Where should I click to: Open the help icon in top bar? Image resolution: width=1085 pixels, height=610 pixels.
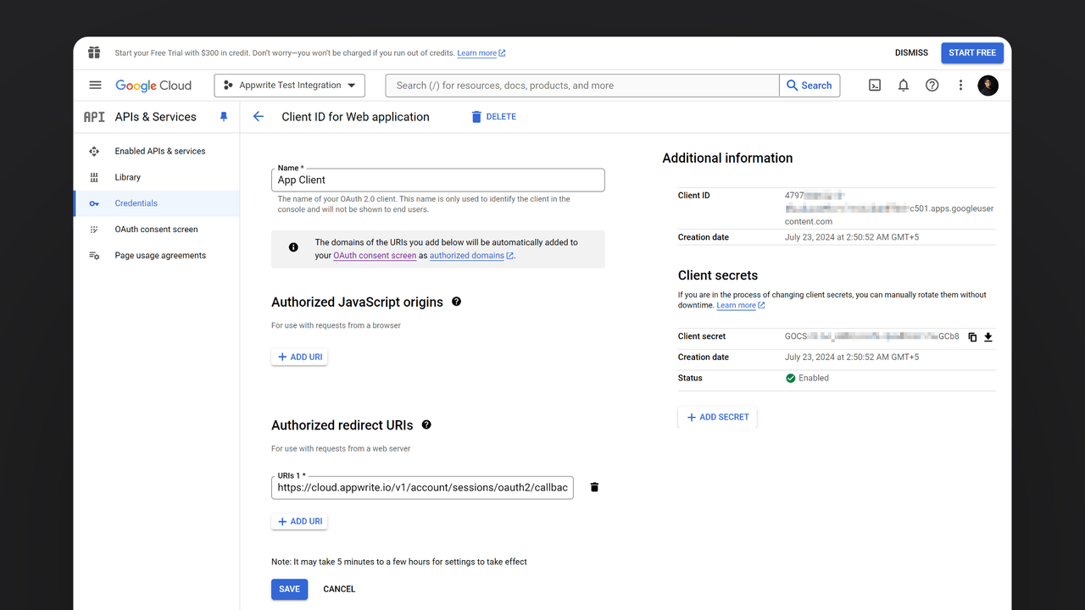[x=932, y=85]
